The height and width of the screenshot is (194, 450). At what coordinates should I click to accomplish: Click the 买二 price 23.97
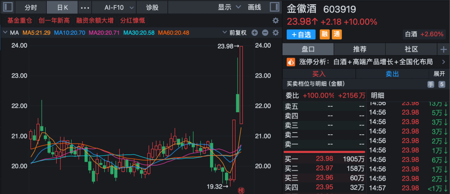click(324, 169)
